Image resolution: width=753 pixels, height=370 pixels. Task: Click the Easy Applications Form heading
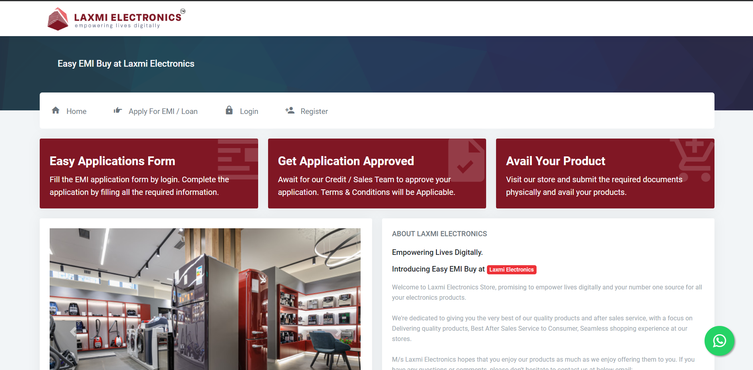112,161
